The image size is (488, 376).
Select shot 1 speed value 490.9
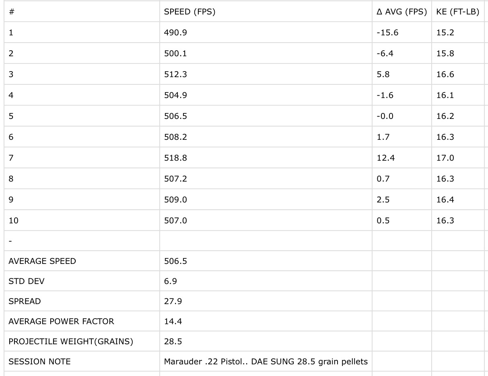point(175,33)
